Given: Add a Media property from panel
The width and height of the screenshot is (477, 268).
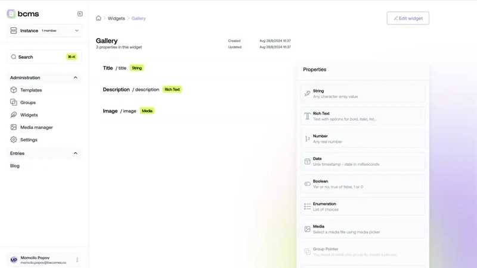Looking at the screenshot, I should tap(363, 229).
